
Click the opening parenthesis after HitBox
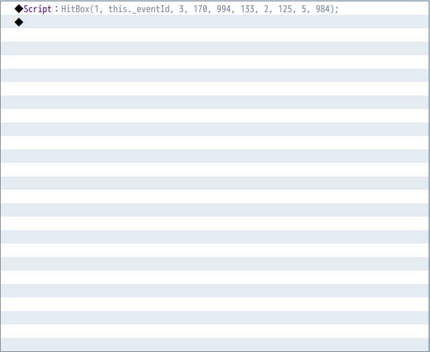click(x=92, y=9)
